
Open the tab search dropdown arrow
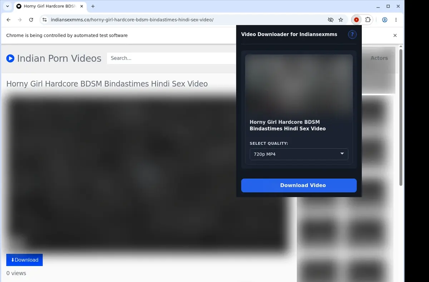click(x=8, y=6)
